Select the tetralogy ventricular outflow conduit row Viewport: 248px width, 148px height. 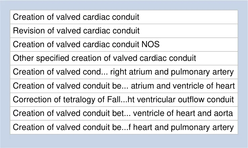[x=124, y=100]
